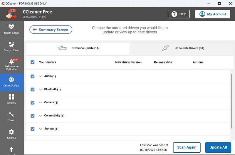Screen dimensions: 235x155
Task: Click the Upgrade arrow icon
Action: [x=11, y=149]
